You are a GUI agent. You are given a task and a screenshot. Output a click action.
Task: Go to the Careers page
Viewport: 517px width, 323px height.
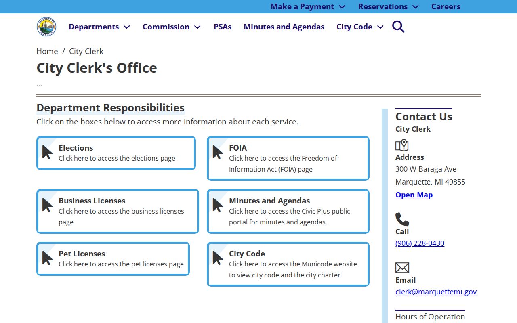[x=446, y=6]
